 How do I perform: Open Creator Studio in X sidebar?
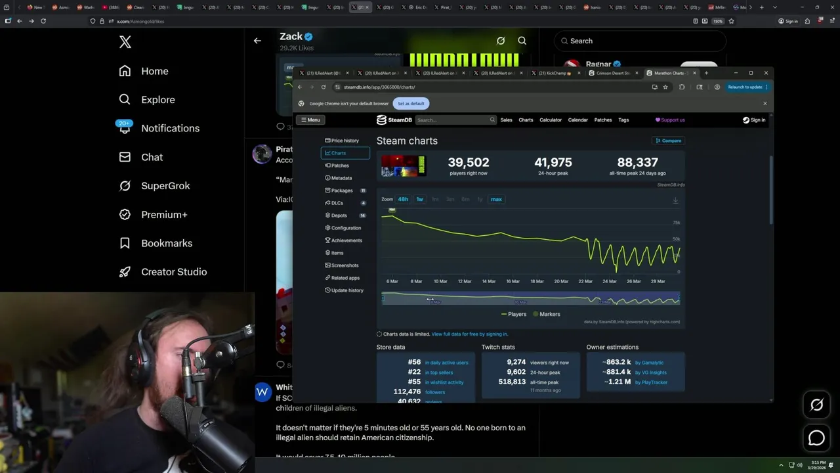163,272
